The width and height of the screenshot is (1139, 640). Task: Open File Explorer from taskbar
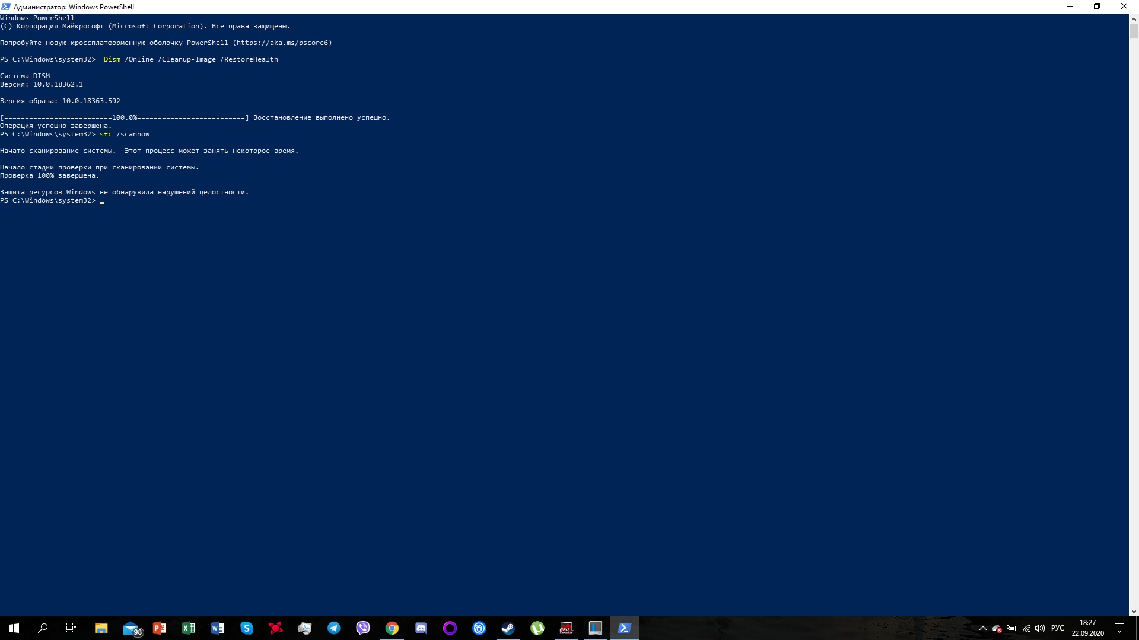(x=101, y=628)
